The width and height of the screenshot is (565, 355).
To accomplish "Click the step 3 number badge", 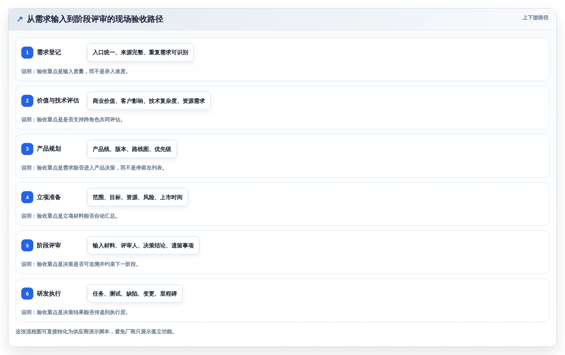I will coord(27,149).
